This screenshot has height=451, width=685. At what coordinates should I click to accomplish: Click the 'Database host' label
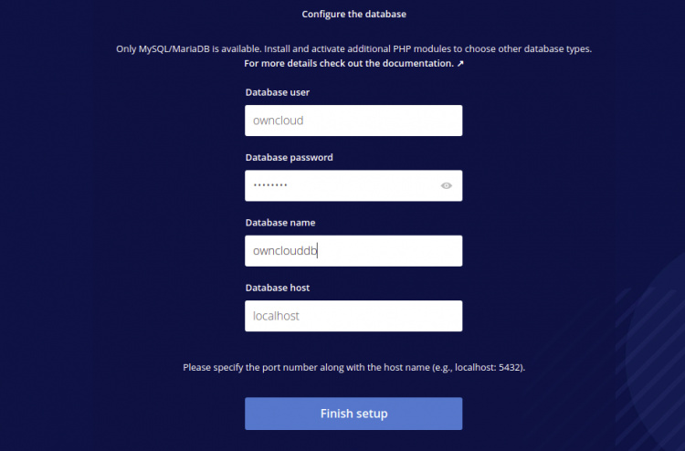pos(278,288)
